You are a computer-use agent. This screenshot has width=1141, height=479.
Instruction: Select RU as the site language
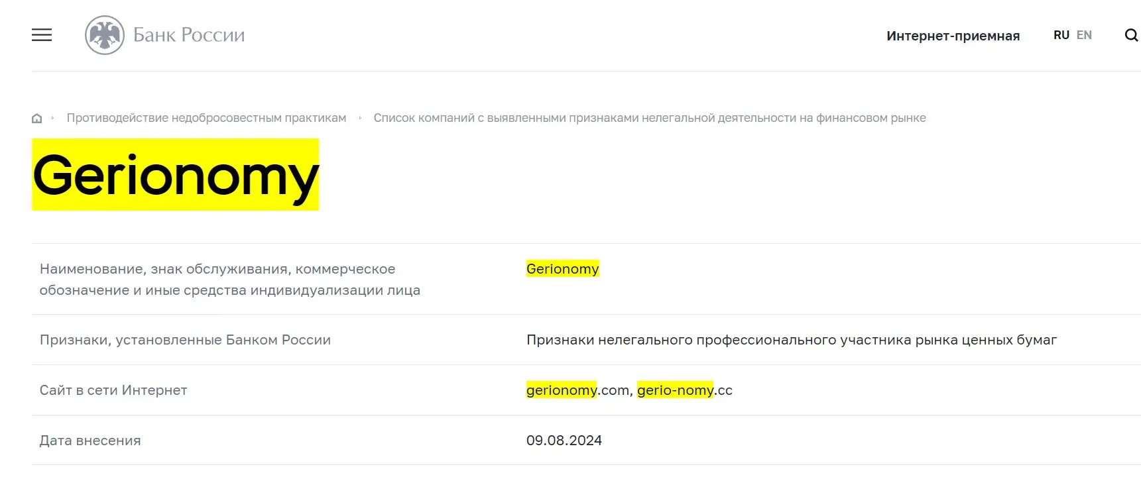1061,34
